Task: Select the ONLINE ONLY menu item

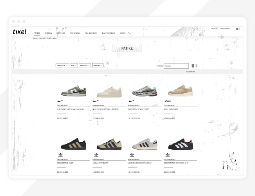Action: tap(91, 33)
